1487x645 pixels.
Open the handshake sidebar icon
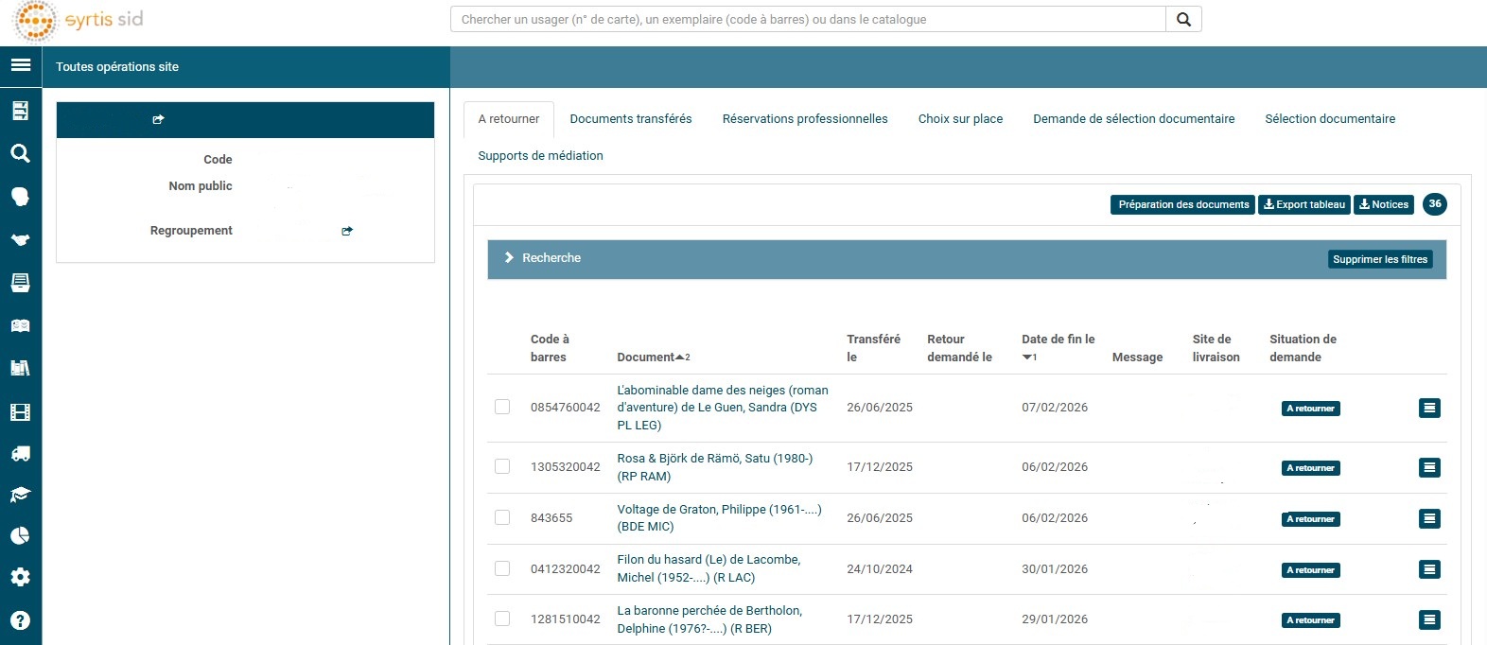point(20,239)
